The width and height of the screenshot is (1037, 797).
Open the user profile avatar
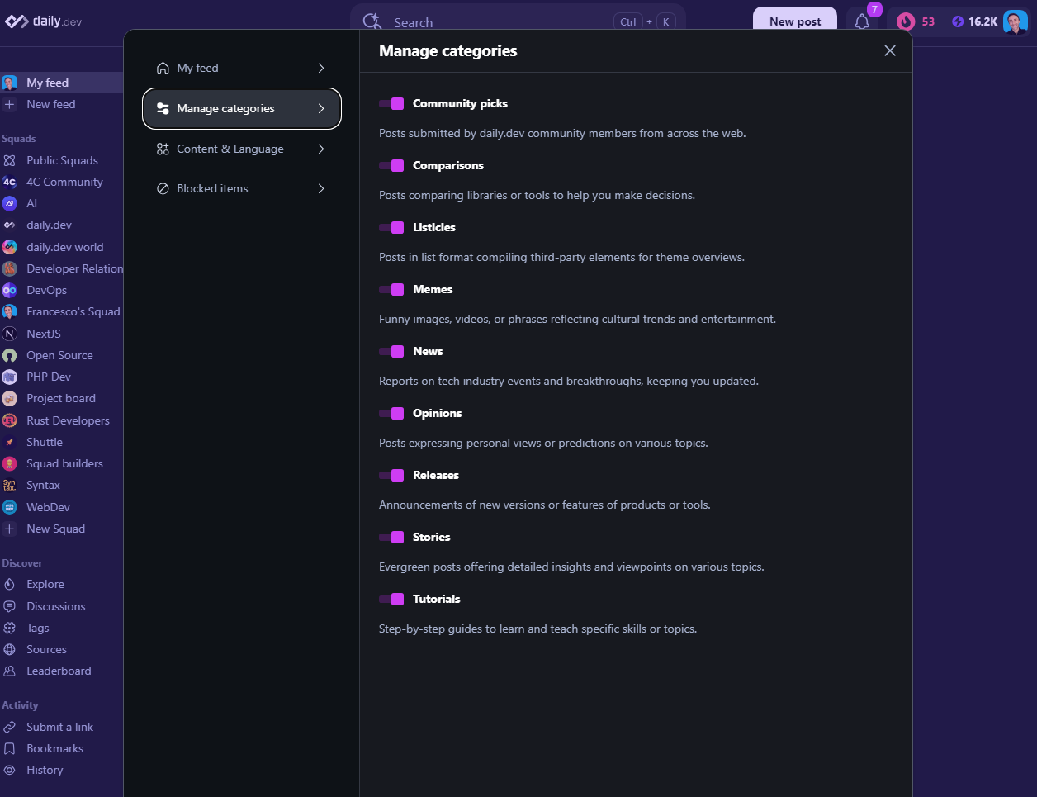[1016, 21]
